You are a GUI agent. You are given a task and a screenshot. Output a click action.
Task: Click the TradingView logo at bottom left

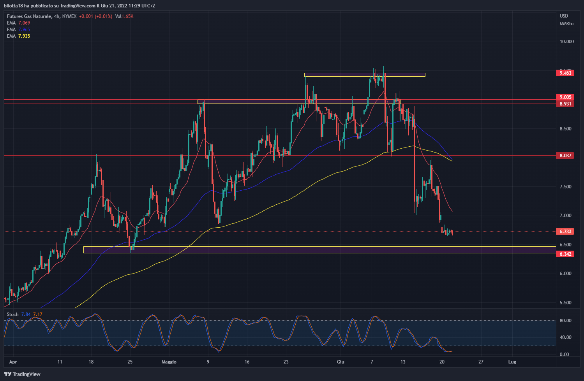(x=22, y=374)
